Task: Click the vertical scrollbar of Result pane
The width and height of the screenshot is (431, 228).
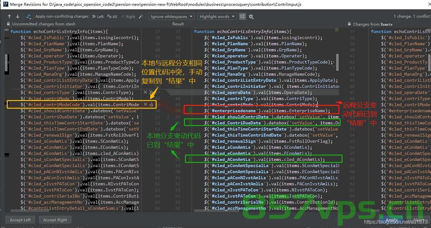Action: click(x=337, y=62)
